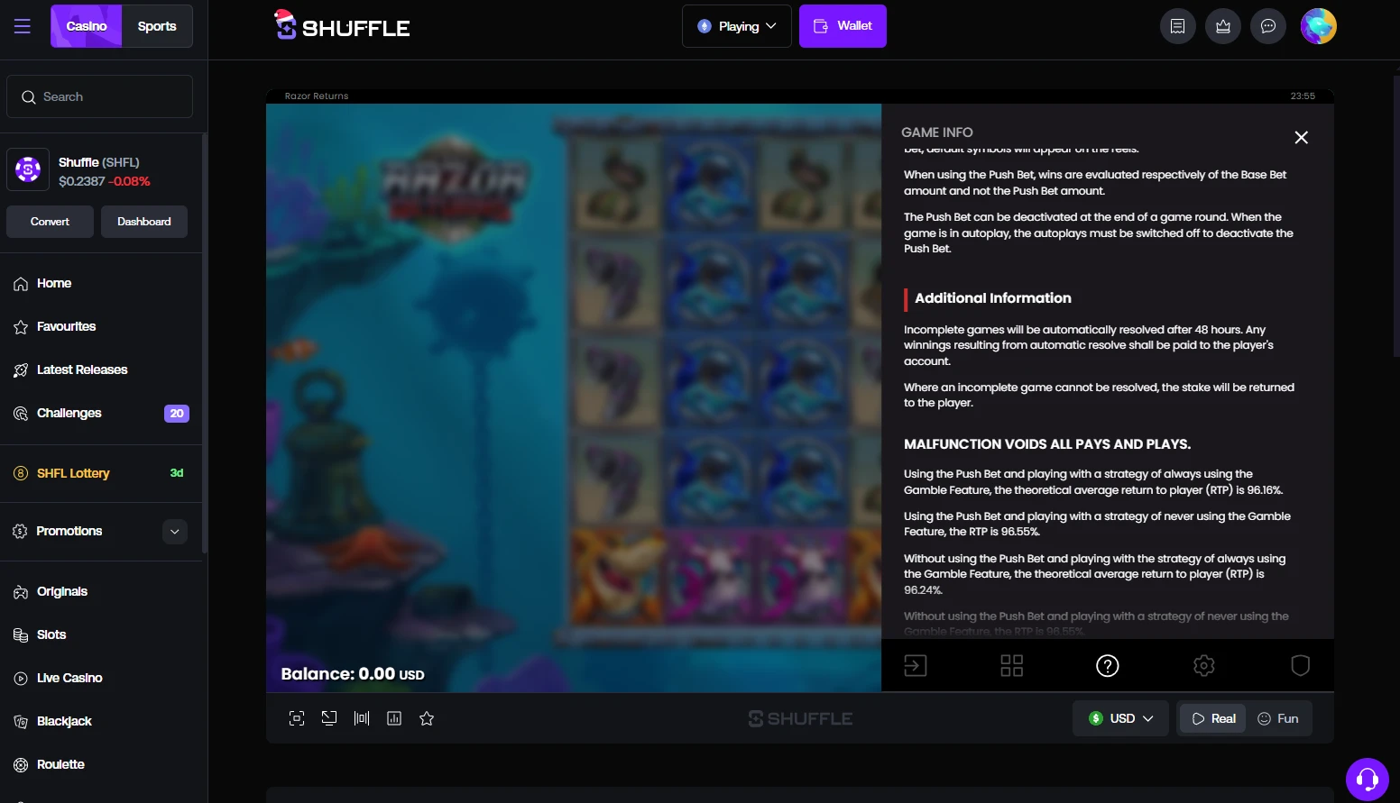Screen dimensions: 1400x803
Task: Open the SHFL Dashboard
Action: [144, 222]
